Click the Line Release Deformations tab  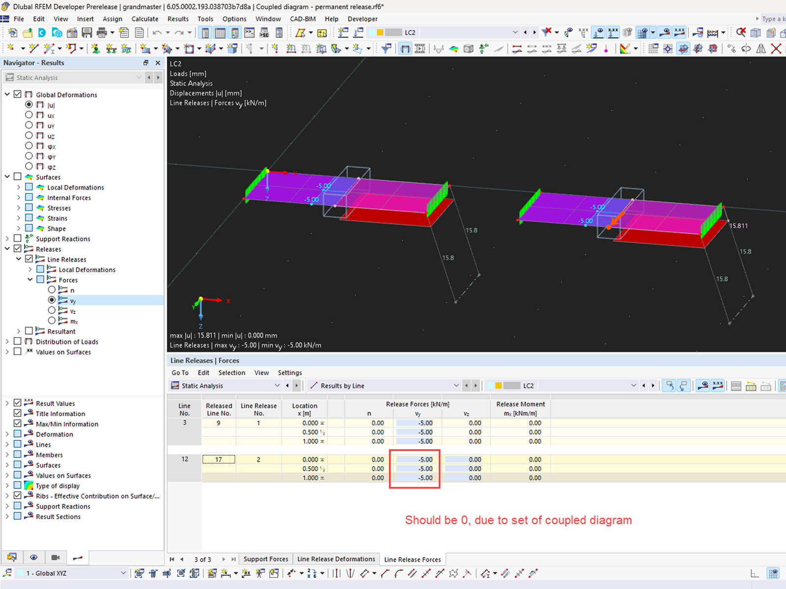pos(336,559)
